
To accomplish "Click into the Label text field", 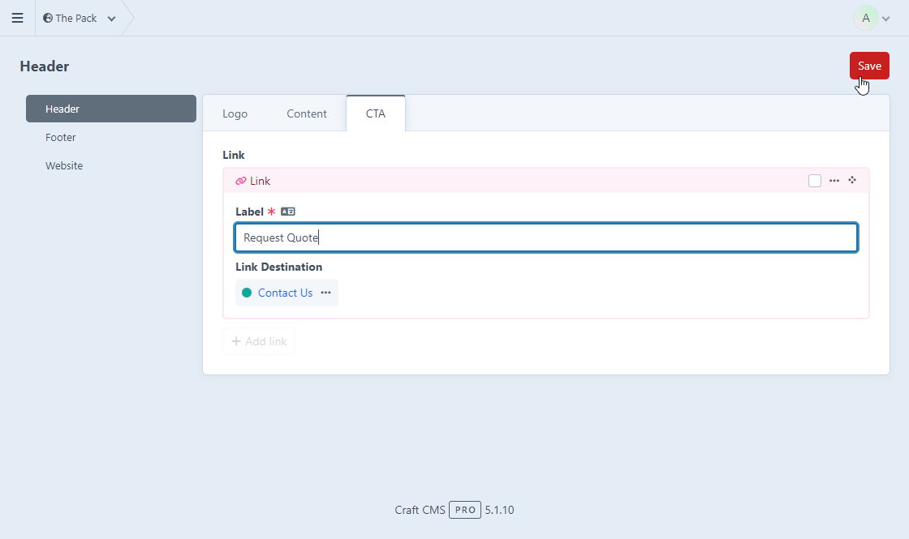I will coord(545,237).
